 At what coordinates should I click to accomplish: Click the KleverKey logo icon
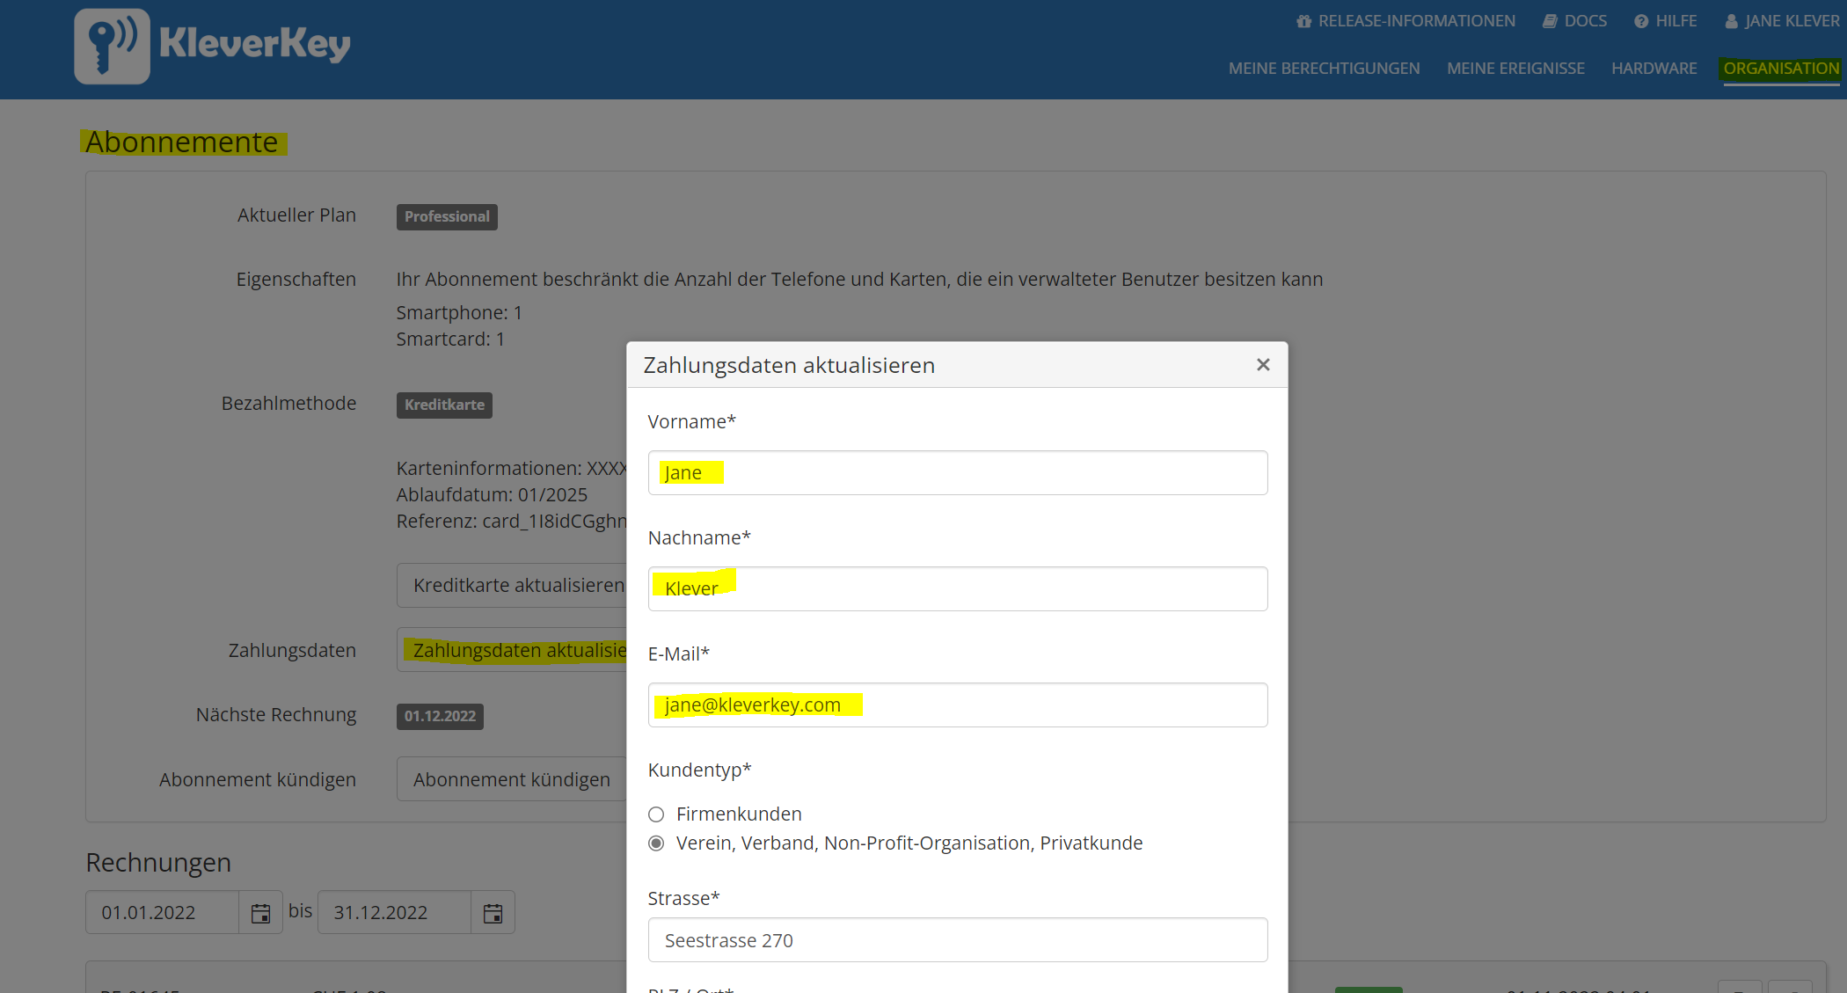pyautogui.click(x=112, y=47)
